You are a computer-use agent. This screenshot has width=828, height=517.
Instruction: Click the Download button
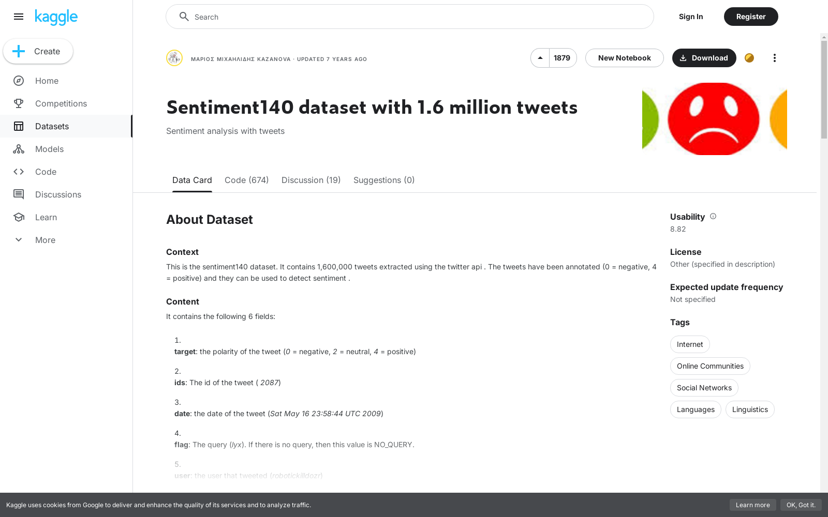(704, 58)
